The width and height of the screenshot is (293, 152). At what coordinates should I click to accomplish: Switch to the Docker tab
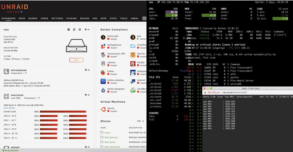[85, 18]
